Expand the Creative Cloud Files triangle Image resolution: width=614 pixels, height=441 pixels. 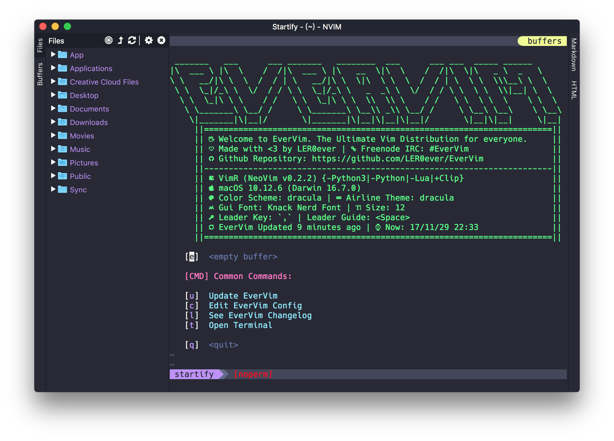click(x=53, y=81)
